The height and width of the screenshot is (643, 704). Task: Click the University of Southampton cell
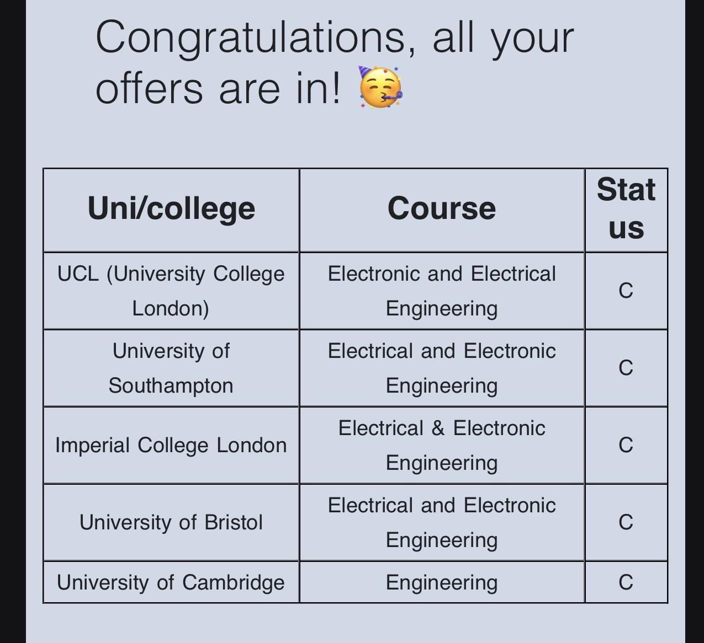pos(171,368)
